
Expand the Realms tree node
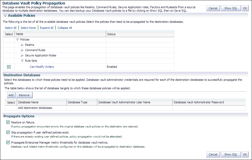point(22,45)
